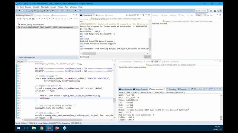Open the Target Console tab
The image size is (238, 133).
click(140, 89)
